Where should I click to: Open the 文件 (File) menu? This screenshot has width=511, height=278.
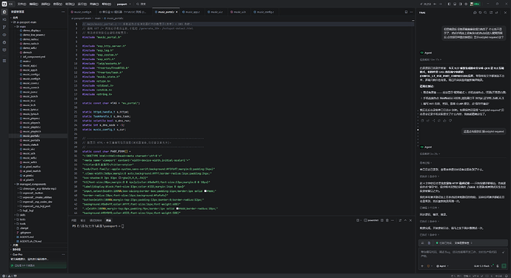click(x=21, y=4)
